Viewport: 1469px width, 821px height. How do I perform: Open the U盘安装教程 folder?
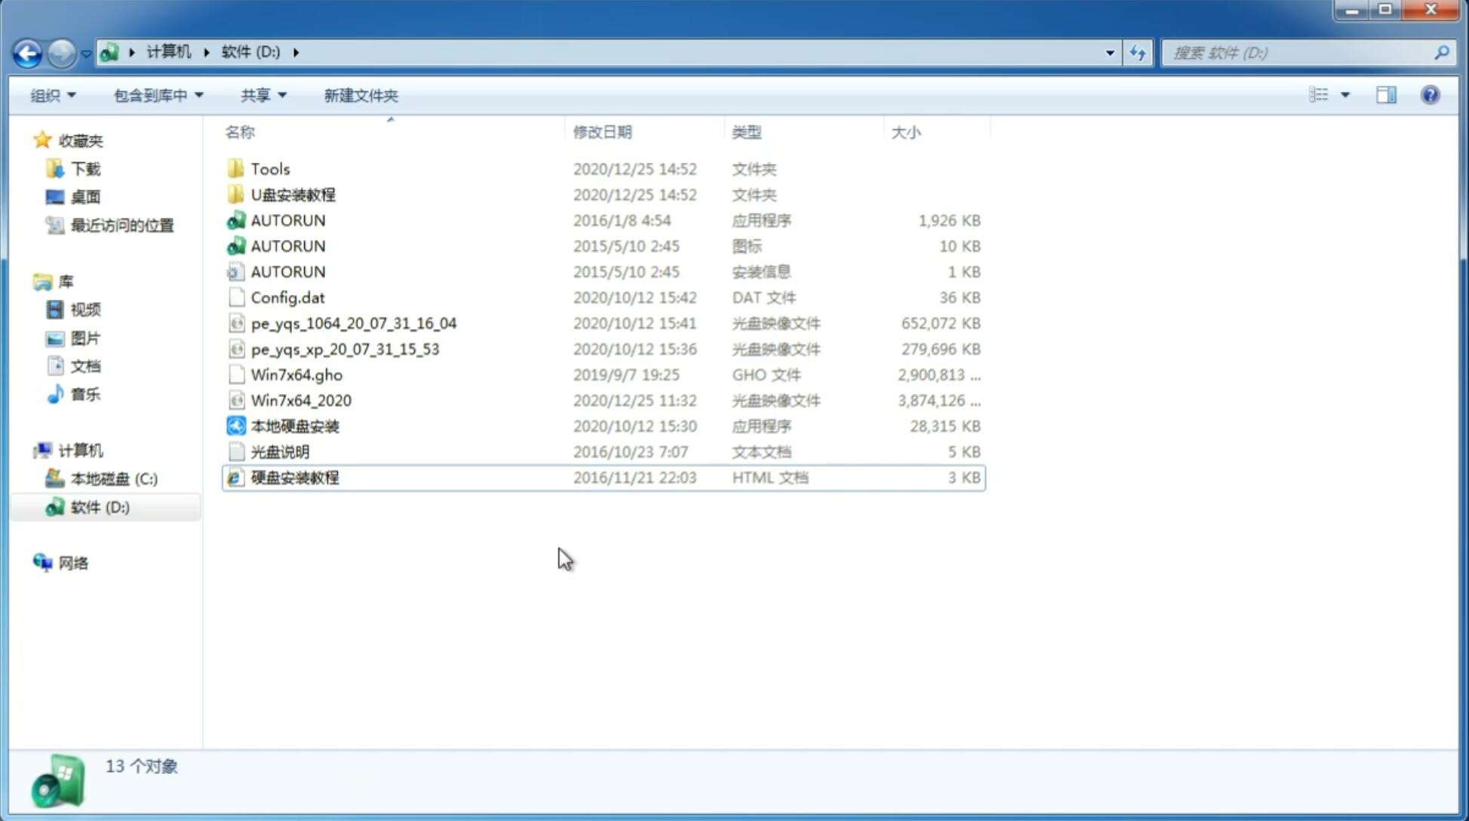(x=293, y=194)
